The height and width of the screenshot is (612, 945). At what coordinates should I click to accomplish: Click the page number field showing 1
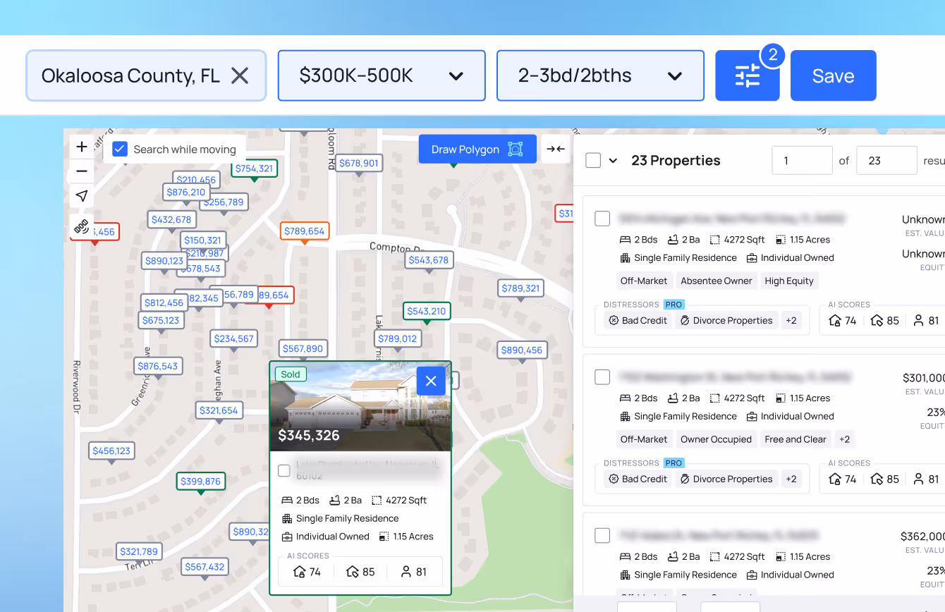802,161
